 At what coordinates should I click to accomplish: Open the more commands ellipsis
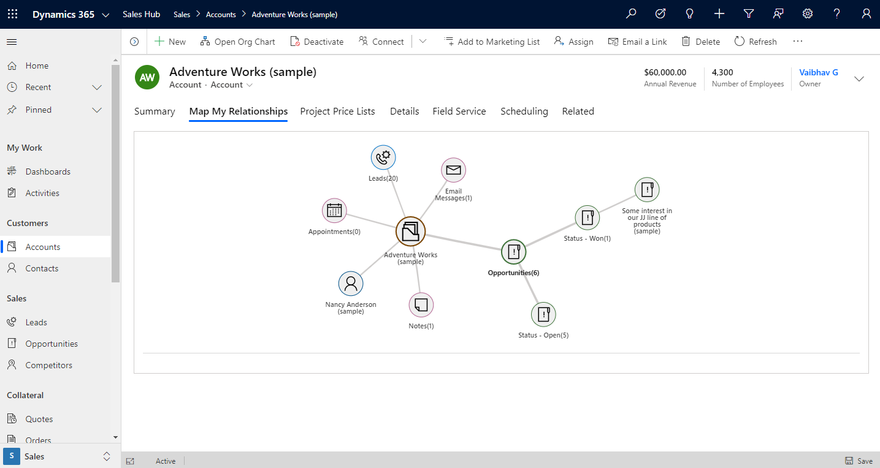pos(798,42)
